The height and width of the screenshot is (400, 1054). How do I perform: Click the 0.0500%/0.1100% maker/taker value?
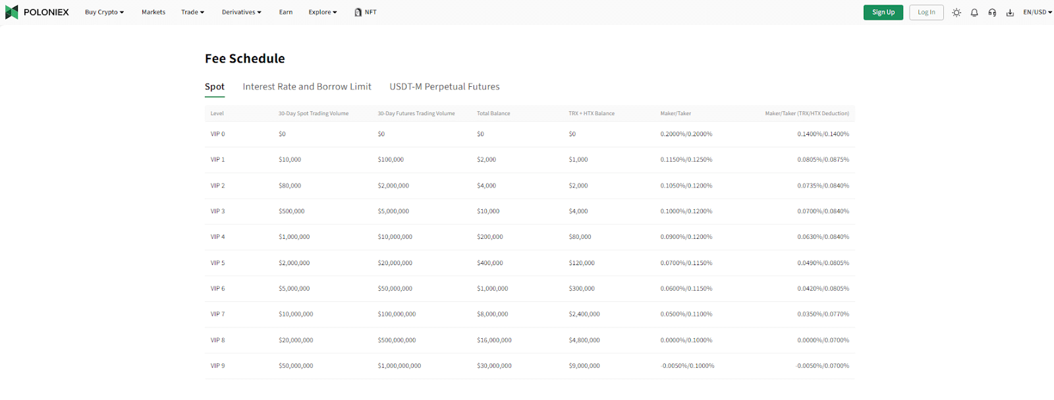(686, 314)
